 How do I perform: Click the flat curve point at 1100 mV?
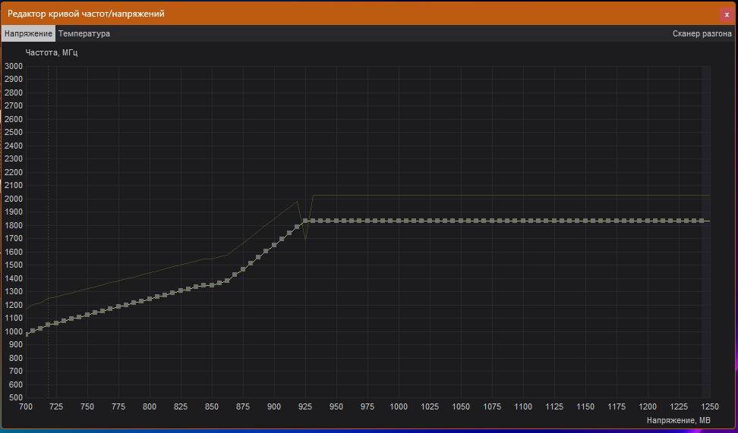523,221
